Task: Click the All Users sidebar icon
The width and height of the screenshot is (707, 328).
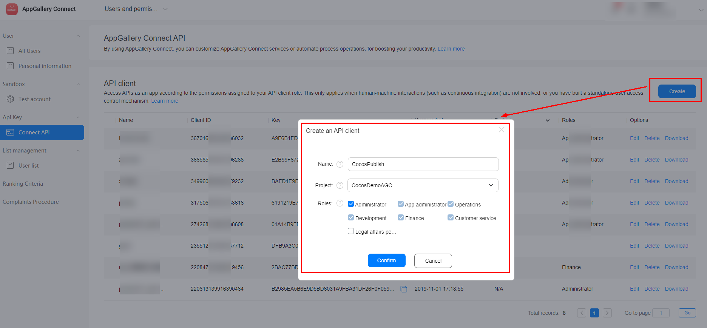Action: point(10,51)
